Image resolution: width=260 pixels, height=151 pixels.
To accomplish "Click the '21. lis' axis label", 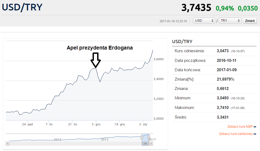I will (73, 124).
